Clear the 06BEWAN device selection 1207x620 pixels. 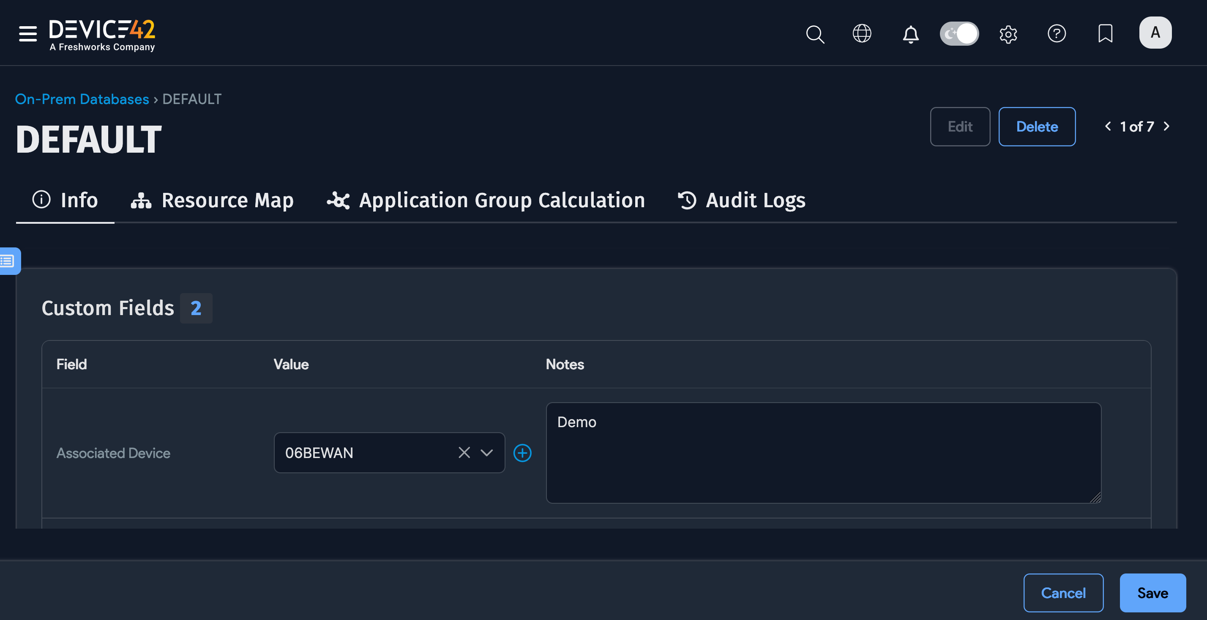tap(464, 453)
